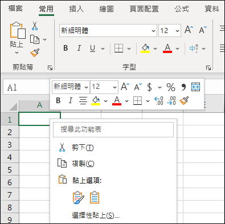Open the ribbon fill color dropdown arrow

click(155, 48)
